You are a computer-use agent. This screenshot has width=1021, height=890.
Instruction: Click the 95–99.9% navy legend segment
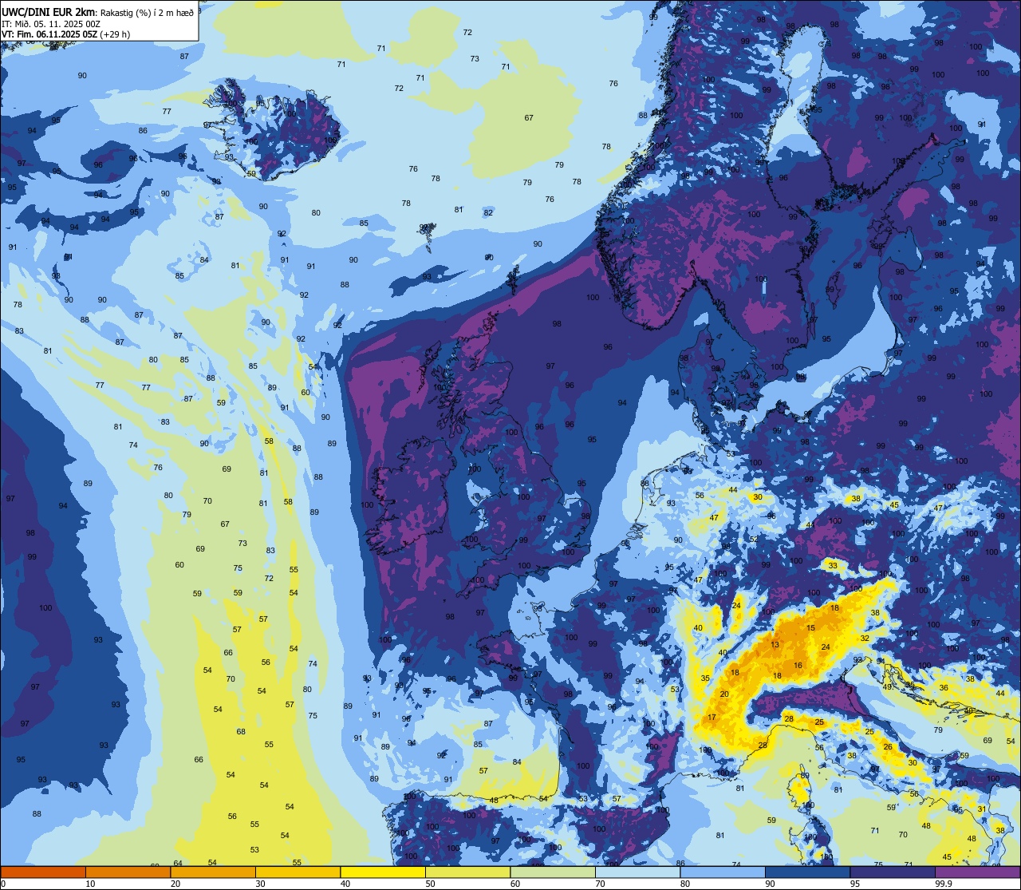(893, 872)
